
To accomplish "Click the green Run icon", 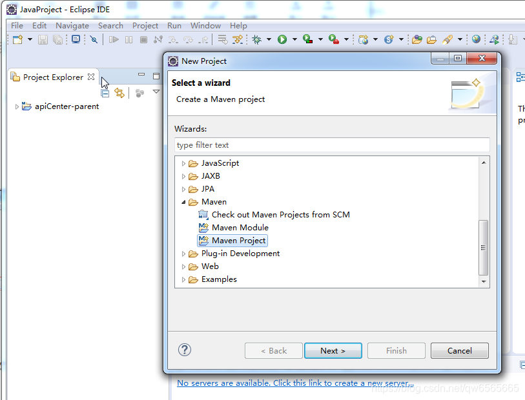I will [x=282, y=39].
